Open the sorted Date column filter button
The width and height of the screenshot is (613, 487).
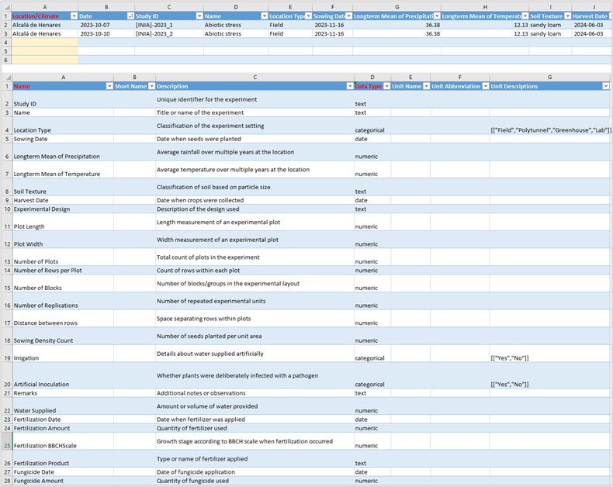coord(129,16)
